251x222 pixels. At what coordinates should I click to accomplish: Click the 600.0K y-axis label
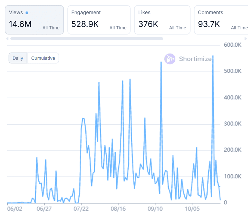coord(232,45)
